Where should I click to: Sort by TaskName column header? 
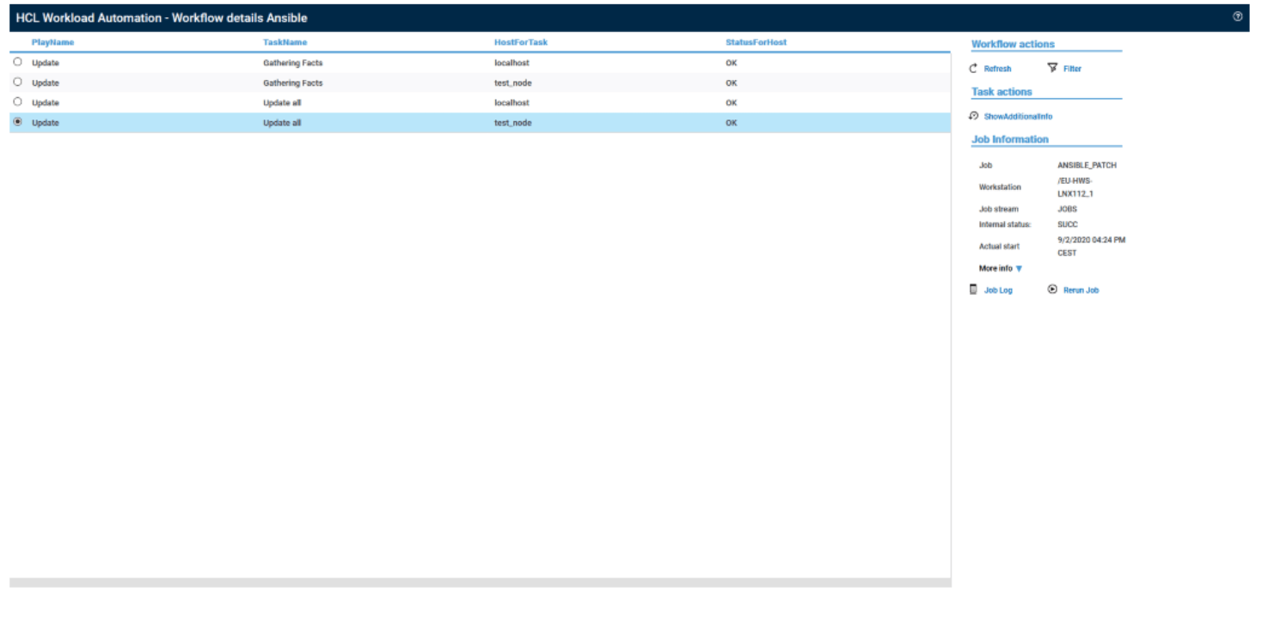285,42
